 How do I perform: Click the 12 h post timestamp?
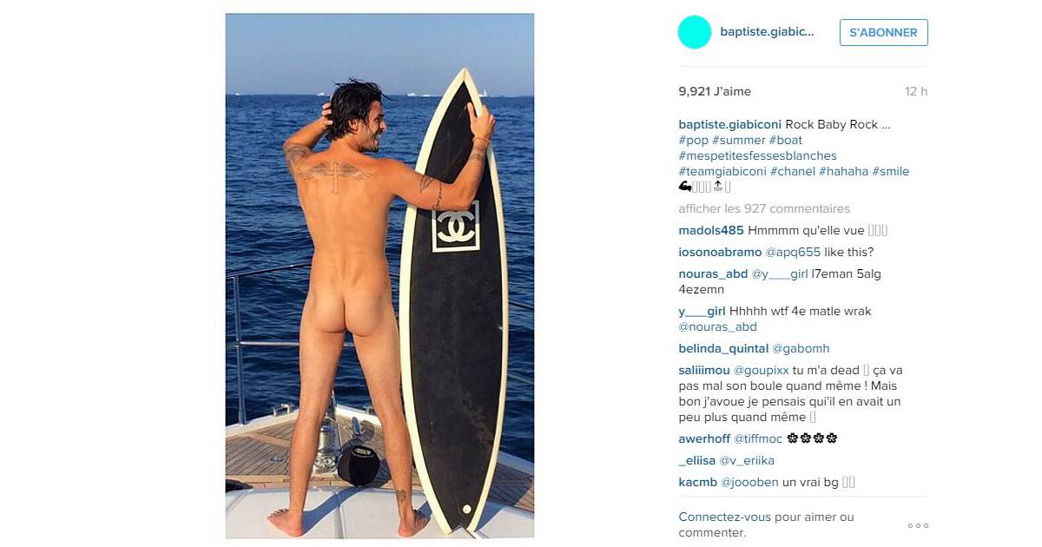(916, 91)
